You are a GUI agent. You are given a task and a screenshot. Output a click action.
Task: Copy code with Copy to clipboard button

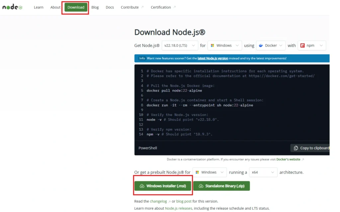[310, 148]
